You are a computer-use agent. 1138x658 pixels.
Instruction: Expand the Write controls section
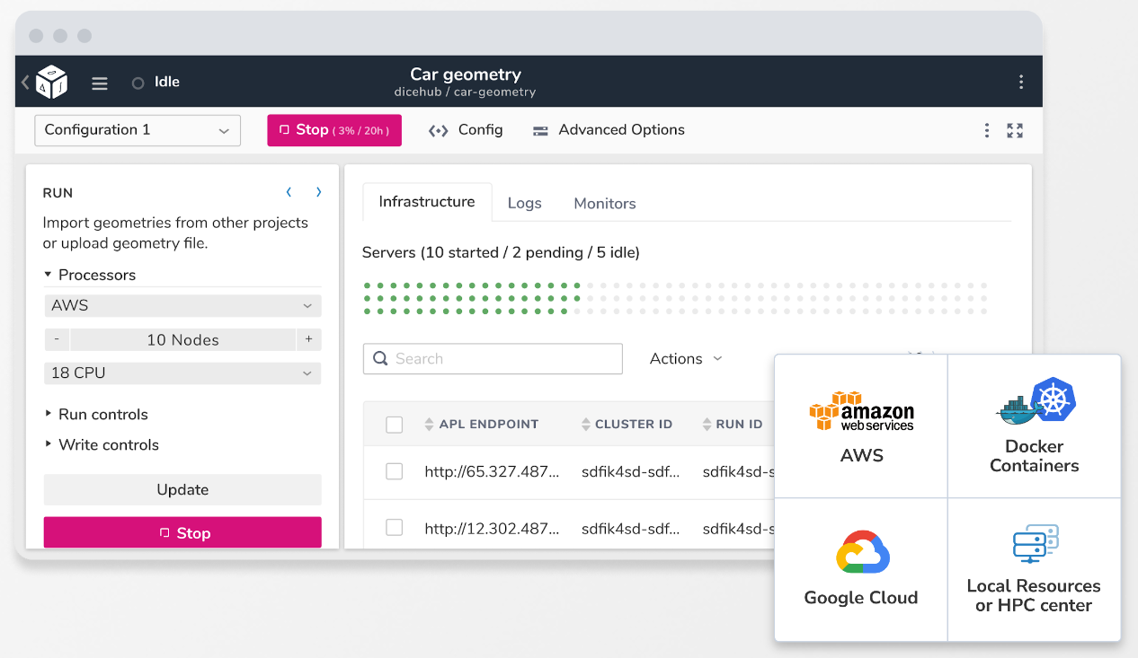(x=101, y=444)
